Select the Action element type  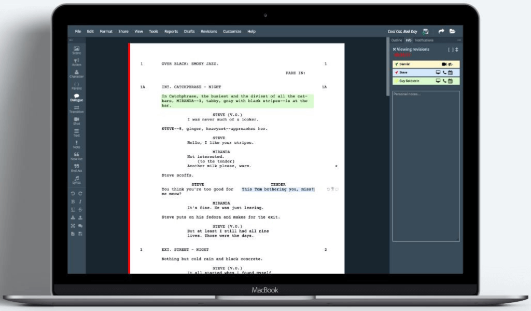pyautogui.click(x=76, y=62)
